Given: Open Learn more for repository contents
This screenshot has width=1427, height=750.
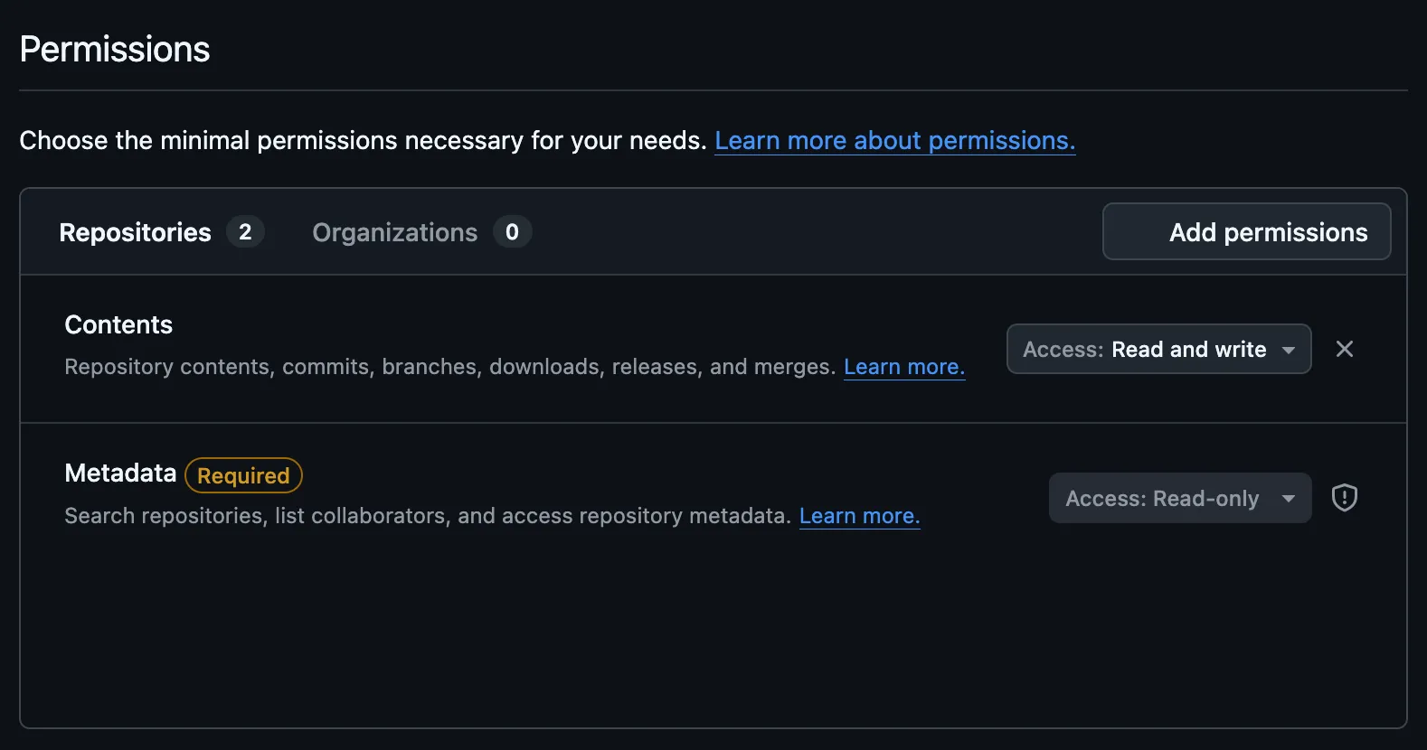Looking at the screenshot, I should tap(903, 366).
